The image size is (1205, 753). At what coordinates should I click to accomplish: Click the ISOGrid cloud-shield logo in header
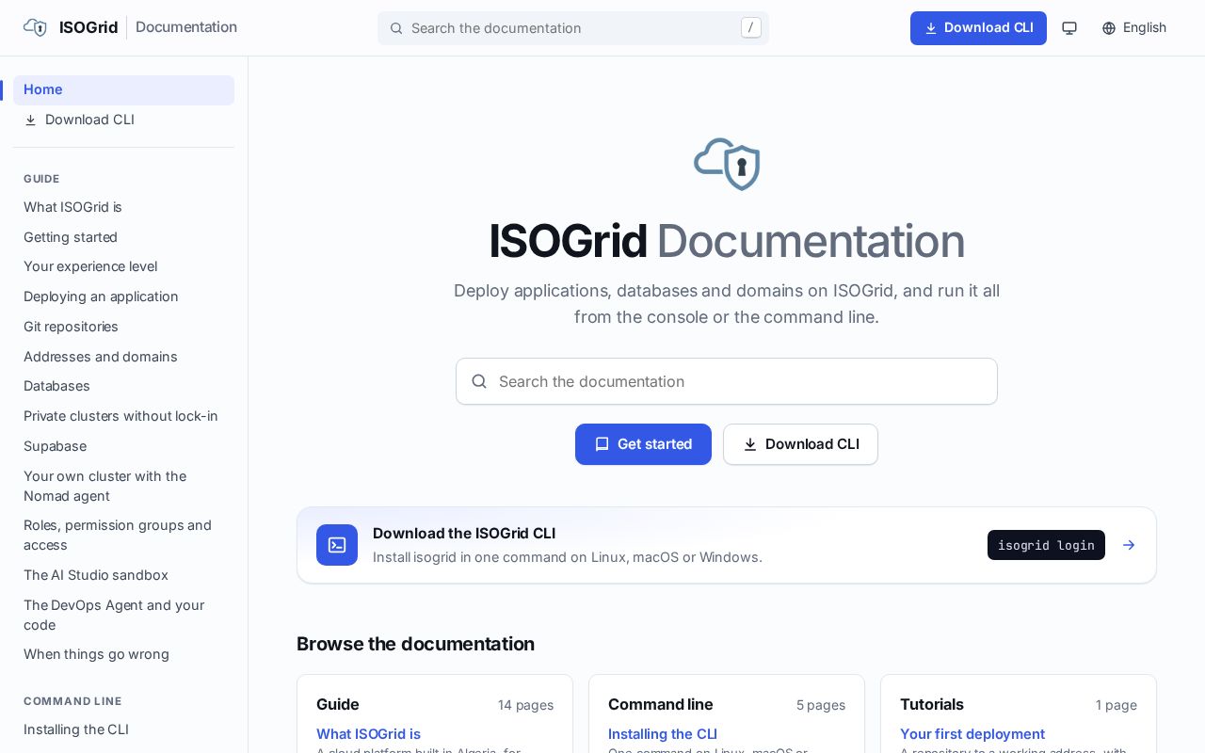(35, 27)
